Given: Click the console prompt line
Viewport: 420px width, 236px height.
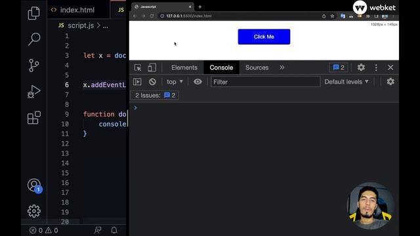Looking at the screenshot, I should [264, 108].
